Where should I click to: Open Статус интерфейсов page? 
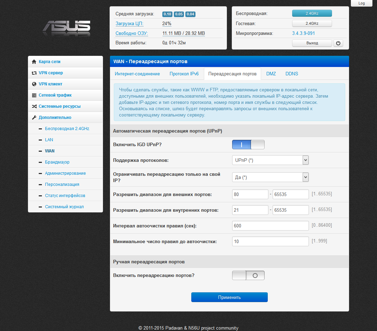(x=65, y=196)
